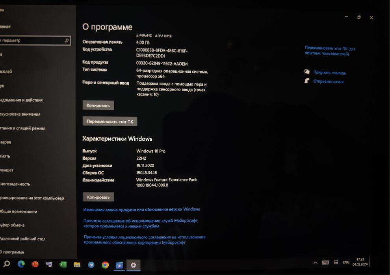Click Копировать under Характеристики Windows

pyautogui.click(x=98, y=197)
